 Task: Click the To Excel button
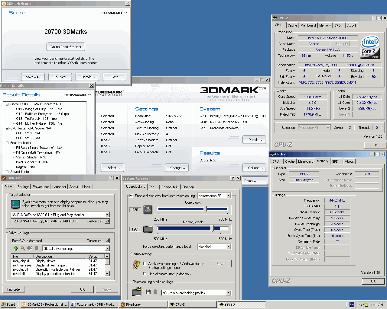point(60,77)
